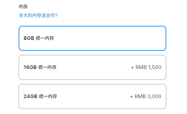Click 统一内存 text in the 24GB card

pos(48,96)
